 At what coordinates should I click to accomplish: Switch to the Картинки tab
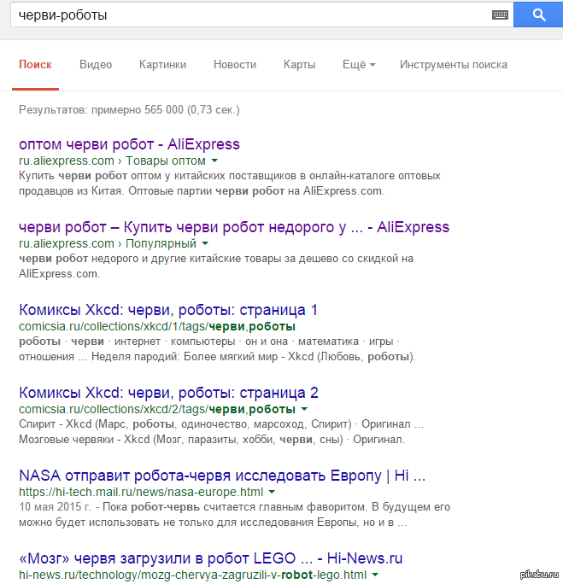[163, 65]
